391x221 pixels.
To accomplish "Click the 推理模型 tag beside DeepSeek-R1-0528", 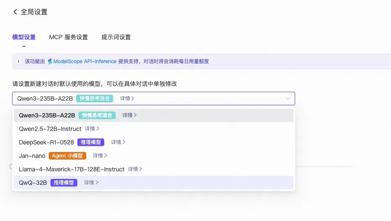I will pyautogui.click(x=91, y=142).
